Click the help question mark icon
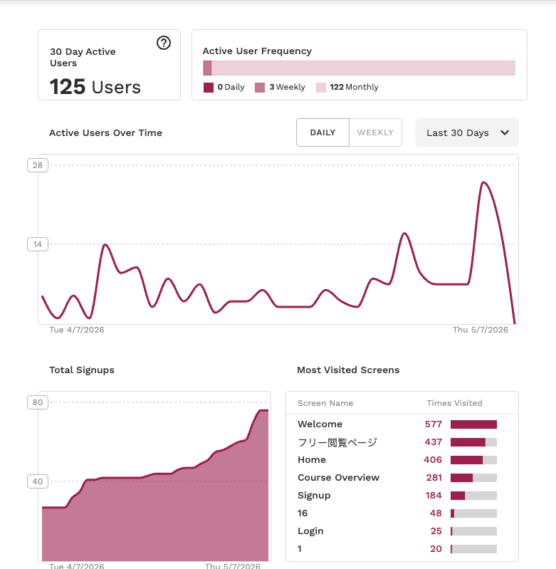The image size is (556, 569). click(x=164, y=43)
